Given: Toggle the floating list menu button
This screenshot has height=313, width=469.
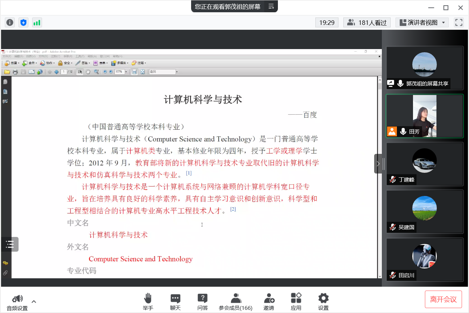Looking at the screenshot, I should click(10, 244).
